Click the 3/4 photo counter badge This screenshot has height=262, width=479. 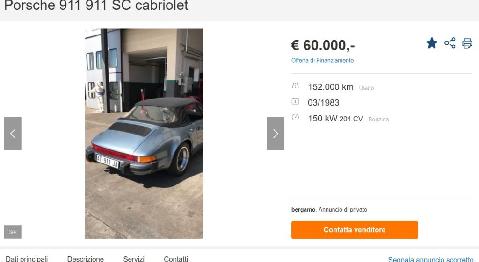tap(13, 232)
